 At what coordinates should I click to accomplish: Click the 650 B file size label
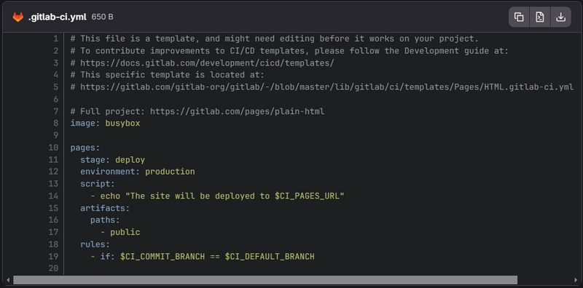(102, 17)
